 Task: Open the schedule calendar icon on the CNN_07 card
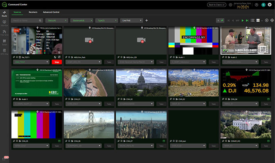(164, 141)
